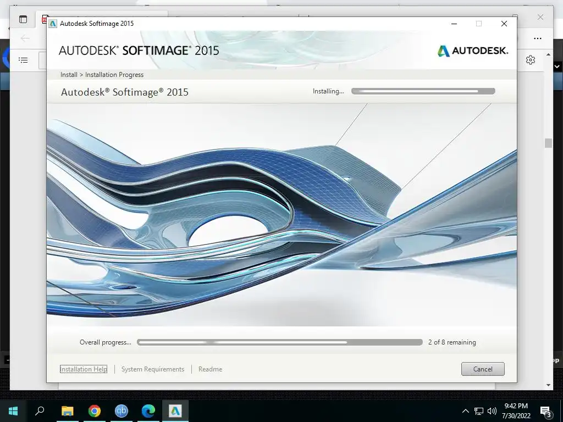This screenshot has width=563, height=422.
Task: Cancel the Softimage installation
Action: point(483,369)
